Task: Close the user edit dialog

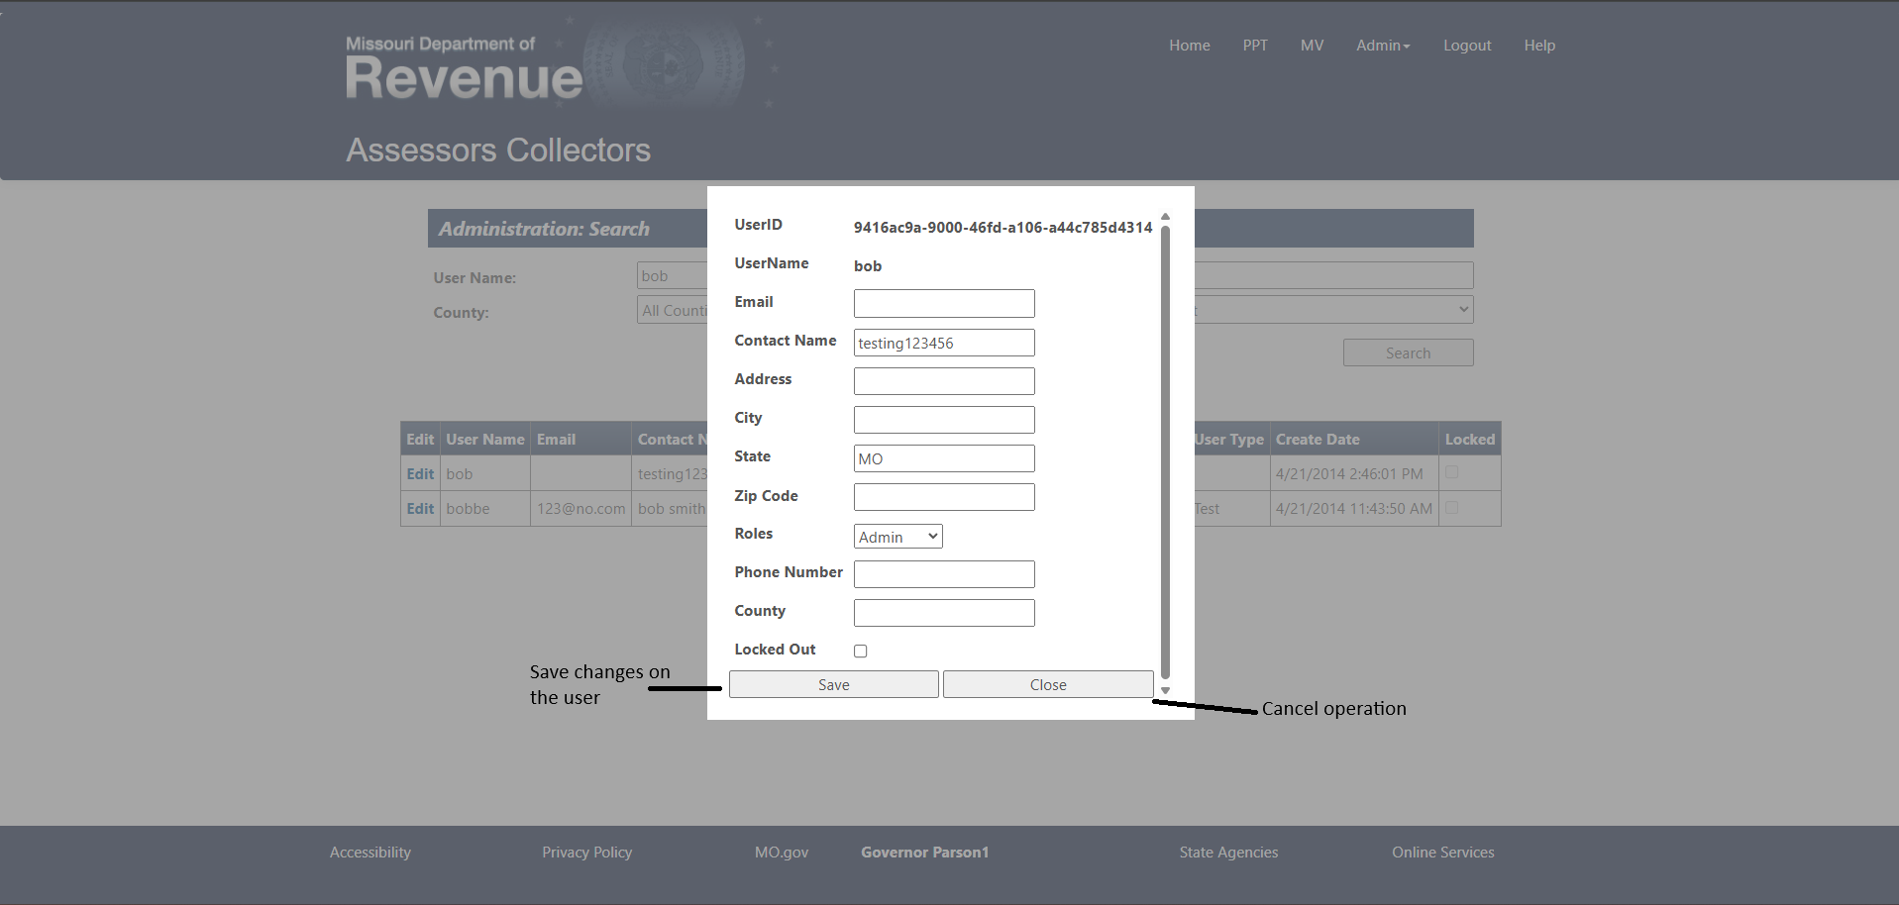Action: [1047, 684]
